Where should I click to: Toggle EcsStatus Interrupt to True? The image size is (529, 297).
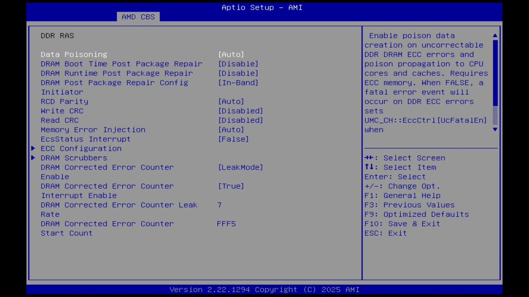233,139
